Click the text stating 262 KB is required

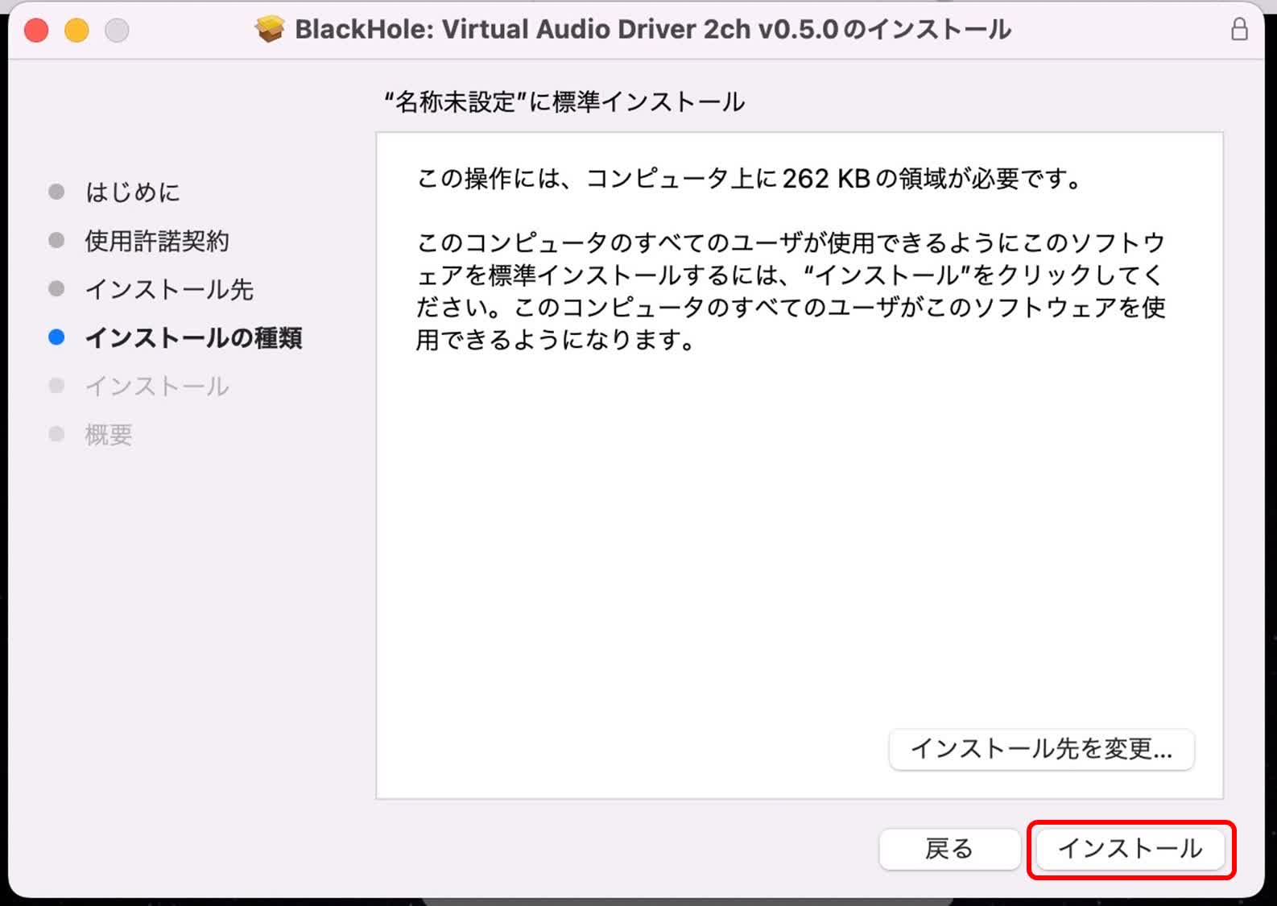750,178
